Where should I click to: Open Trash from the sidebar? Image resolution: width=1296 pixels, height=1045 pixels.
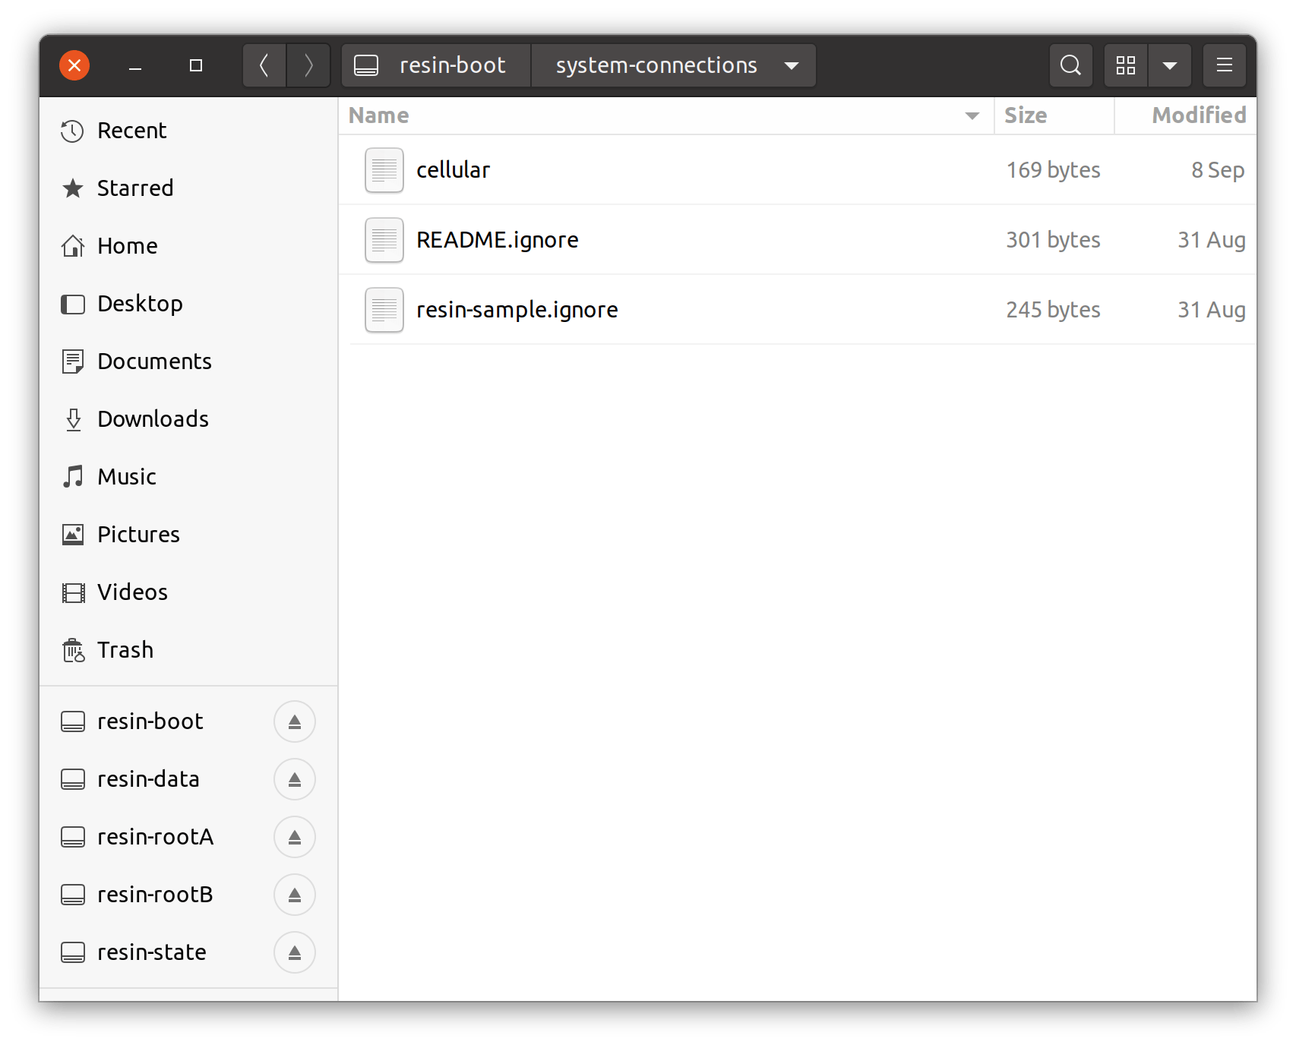point(125,650)
